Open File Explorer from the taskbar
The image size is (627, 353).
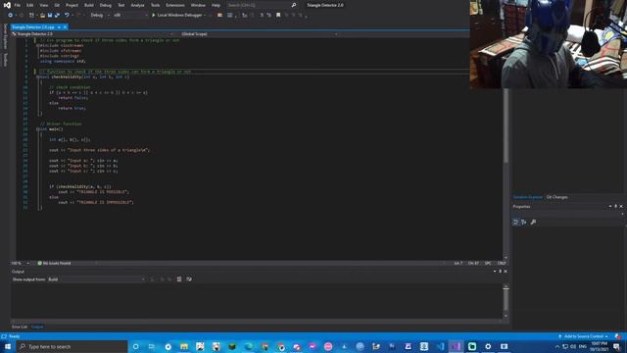coord(184,346)
